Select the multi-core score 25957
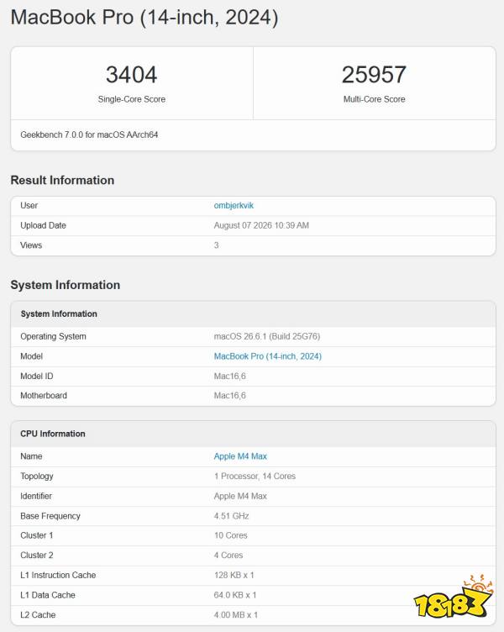The height and width of the screenshot is (632, 504). [x=374, y=75]
